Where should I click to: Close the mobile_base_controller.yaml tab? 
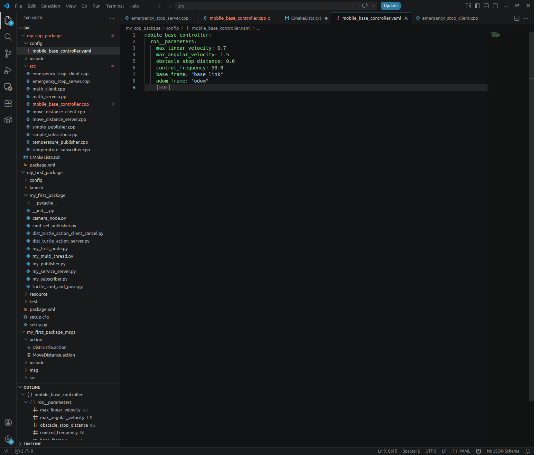pos(406,18)
